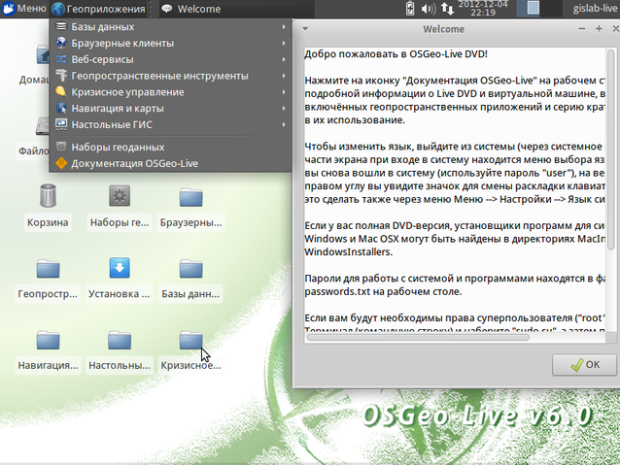Expand the Навигация и карты submenu arrow

[x=284, y=108]
